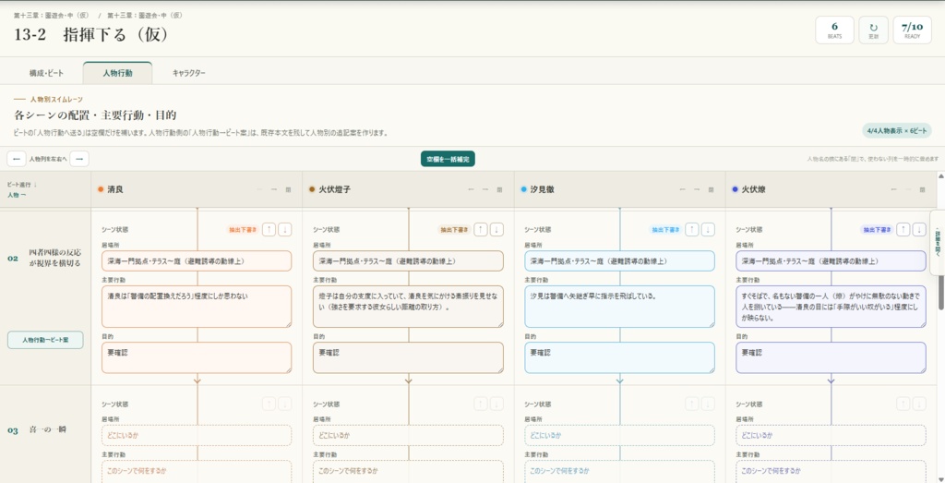The image size is (945, 483).
Task: Click down arrow in 火伏燎 beat 02 cell
Action: [920, 230]
